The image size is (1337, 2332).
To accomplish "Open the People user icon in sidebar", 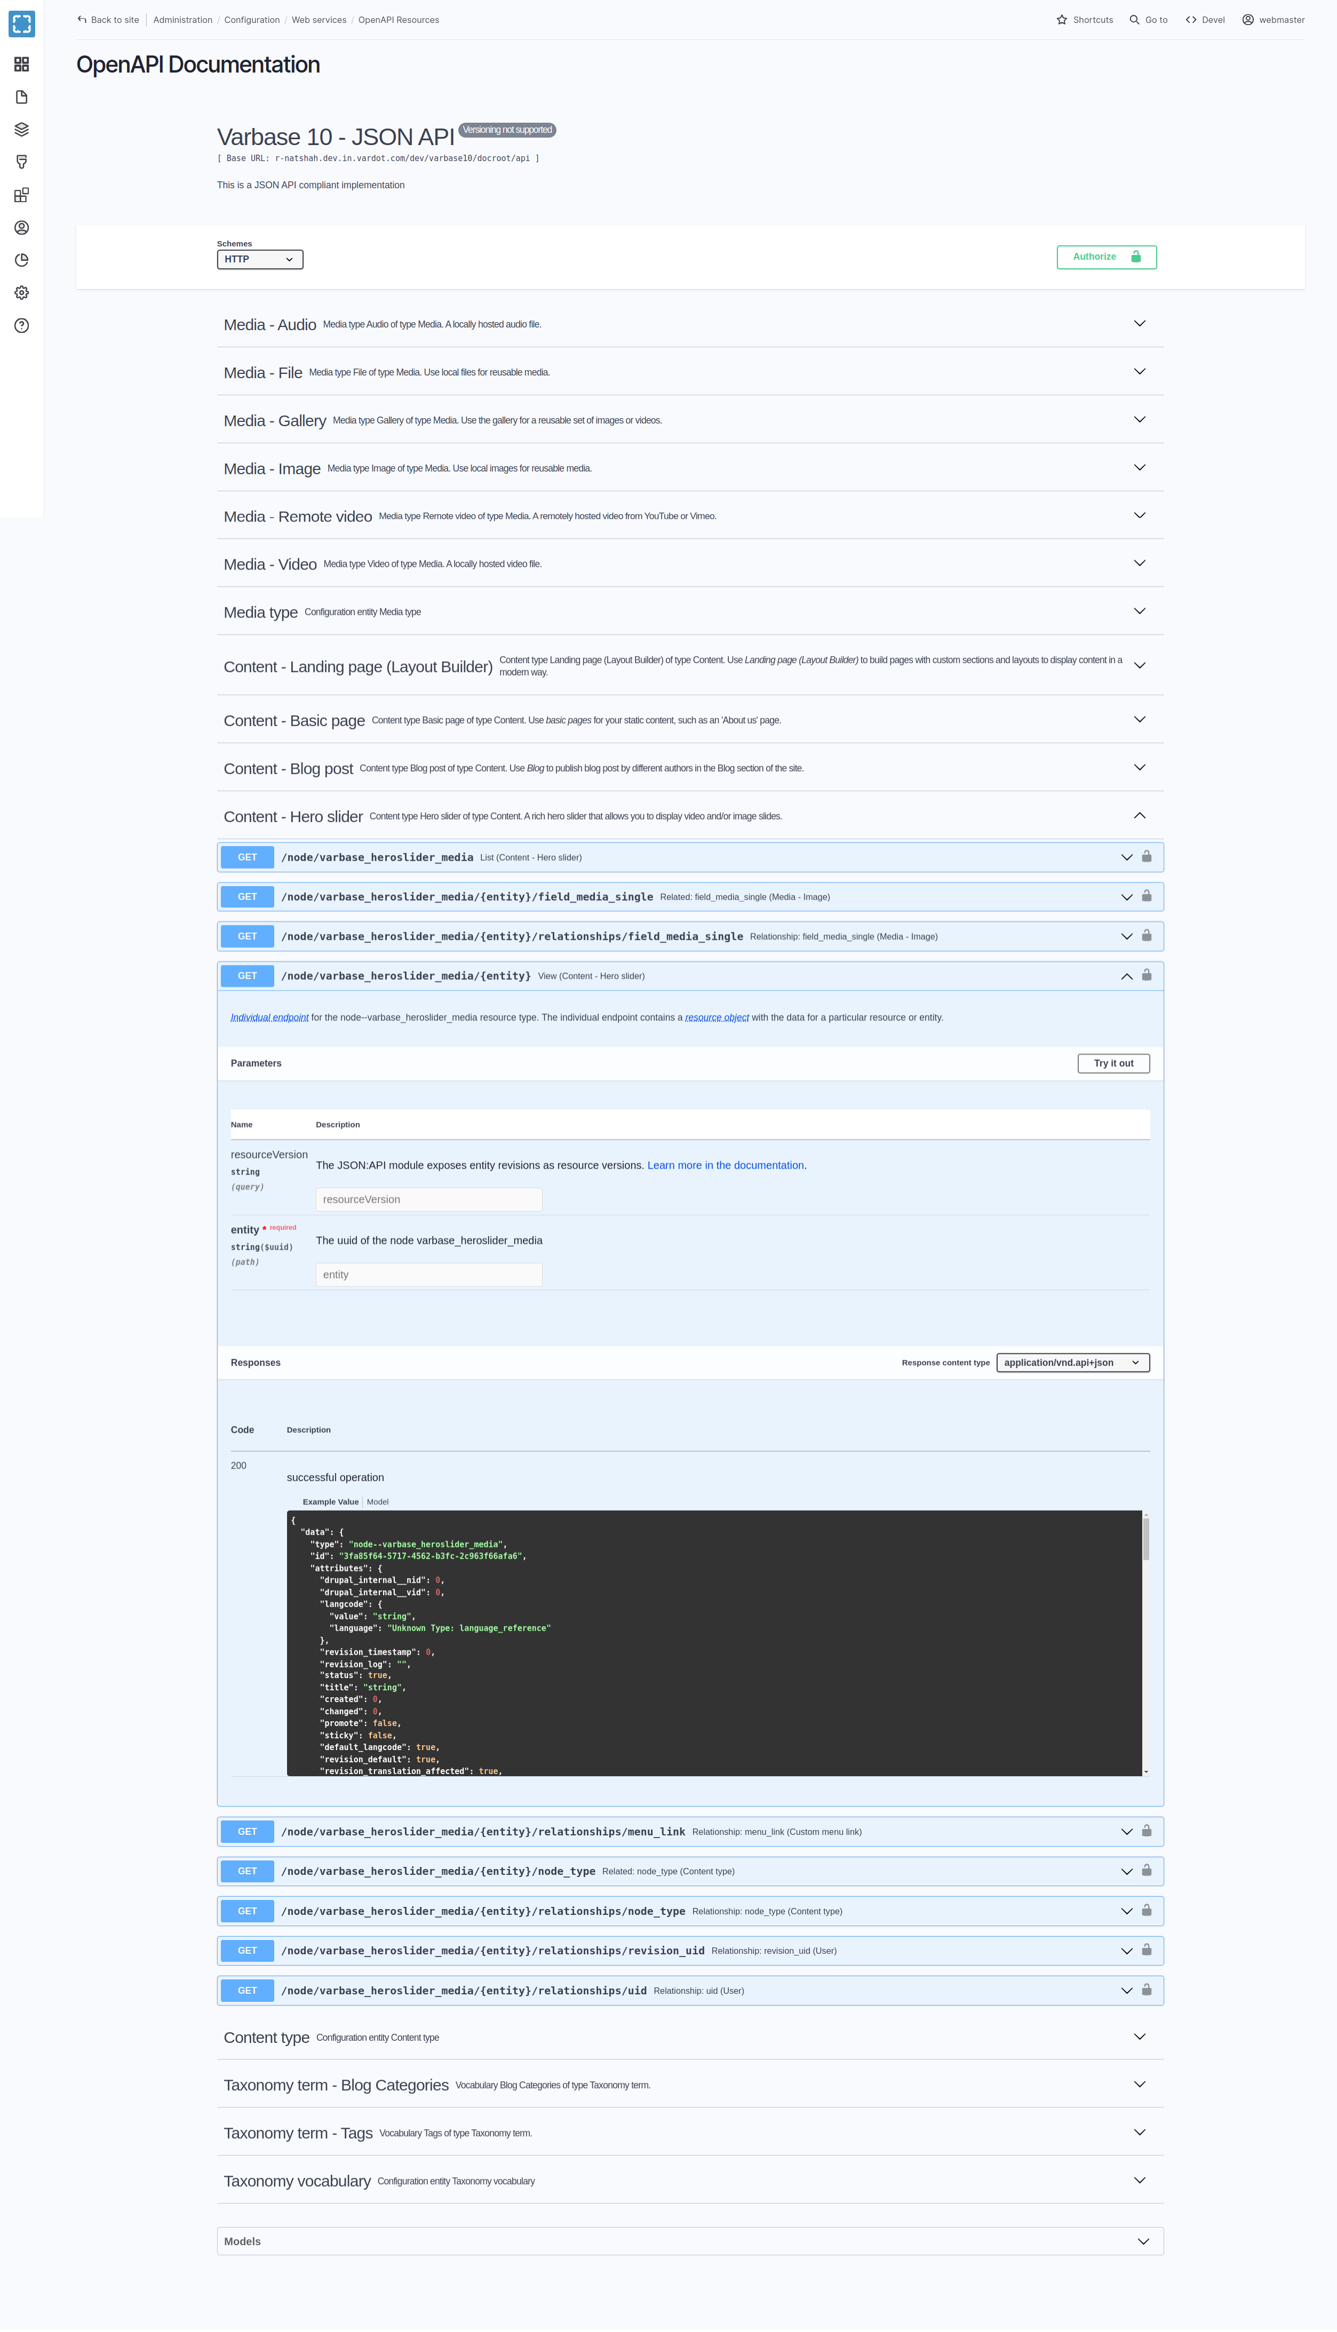I will point(22,228).
